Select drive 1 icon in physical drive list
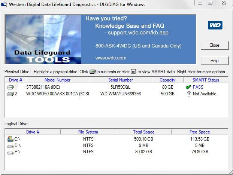 10,87
